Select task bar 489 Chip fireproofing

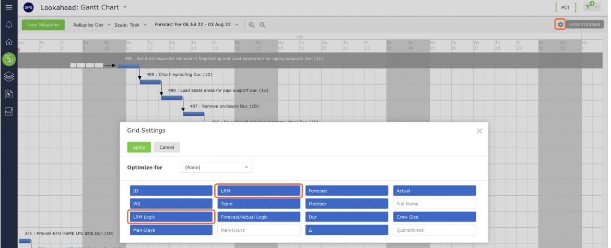(x=150, y=82)
